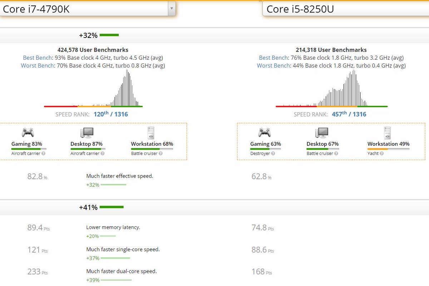The height and width of the screenshot is (286, 429).
Task: Click the Core i5-8250U Desktop monitor icon
Action: tap(321, 133)
